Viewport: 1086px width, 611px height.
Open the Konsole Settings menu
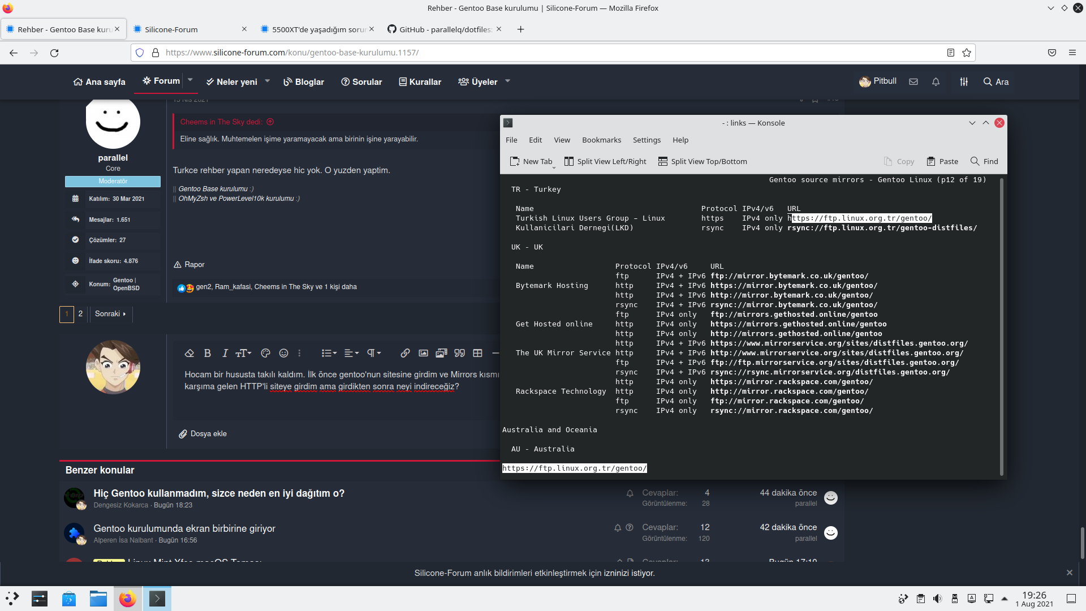pos(647,140)
